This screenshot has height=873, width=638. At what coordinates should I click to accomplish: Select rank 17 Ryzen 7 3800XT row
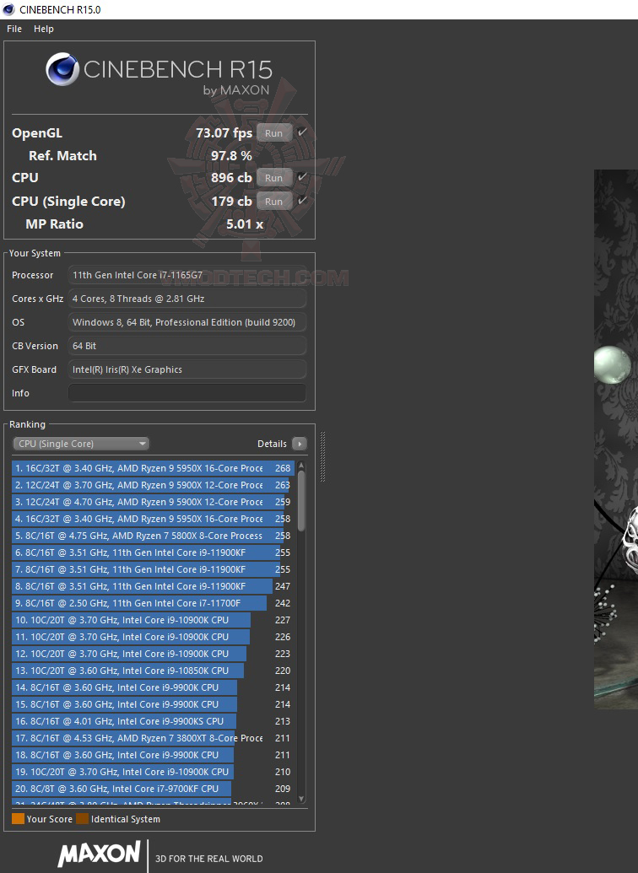tap(154, 738)
